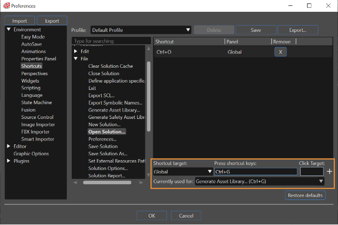Click the Export button at top left
Image resolution: width=338 pixels, height=225 pixels.
[52, 21]
